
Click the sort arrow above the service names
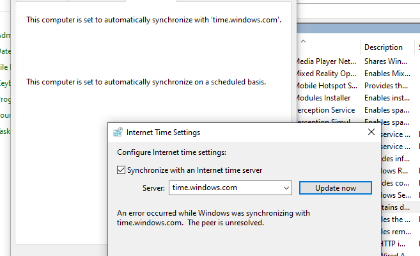point(304,41)
